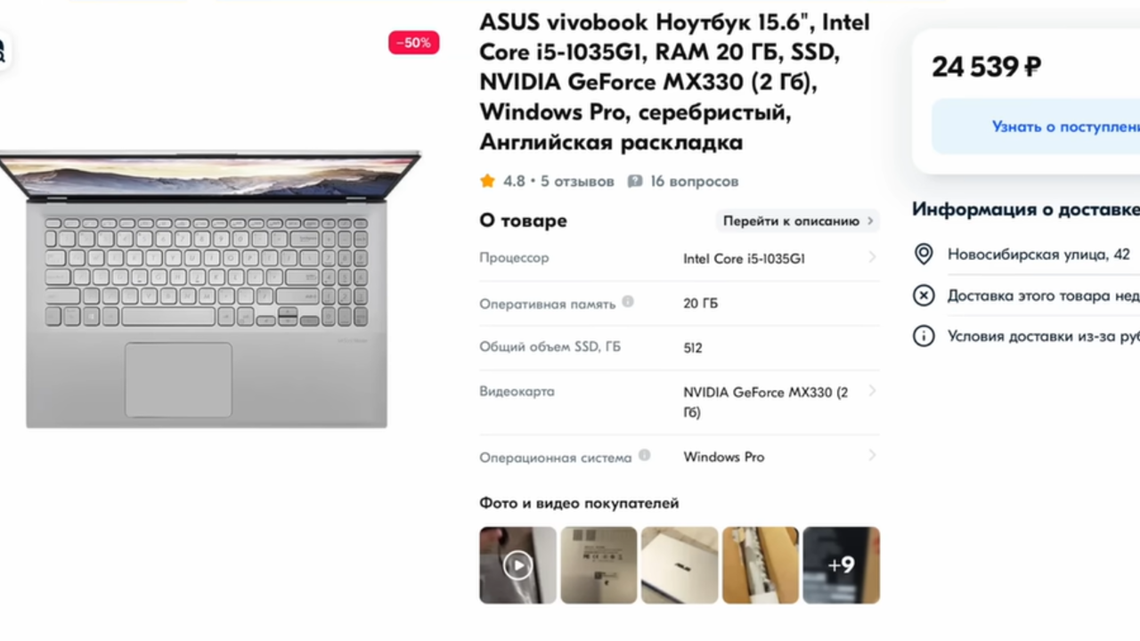Click the laptop product image
The image size is (1140, 641).
coord(208,289)
